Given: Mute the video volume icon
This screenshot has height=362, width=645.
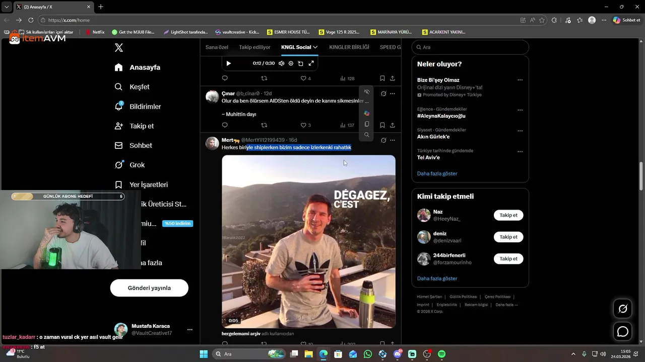Looking at the screenshot, I should coord(281,63).
